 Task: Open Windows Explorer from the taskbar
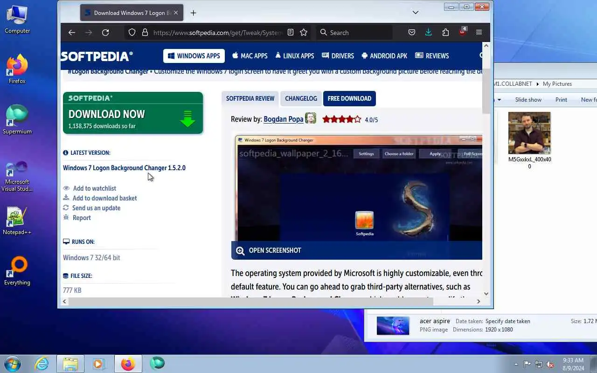[70, 363]
